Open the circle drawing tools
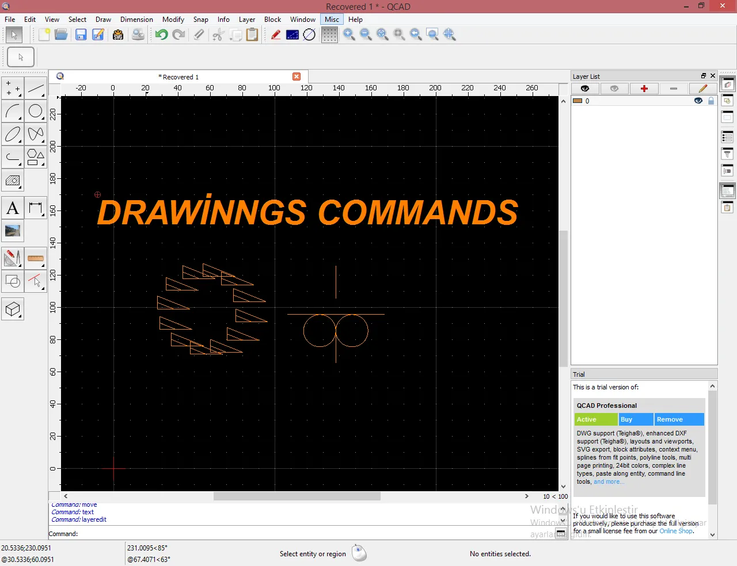Viewport: 737px width, 566px height. (36, 111)
